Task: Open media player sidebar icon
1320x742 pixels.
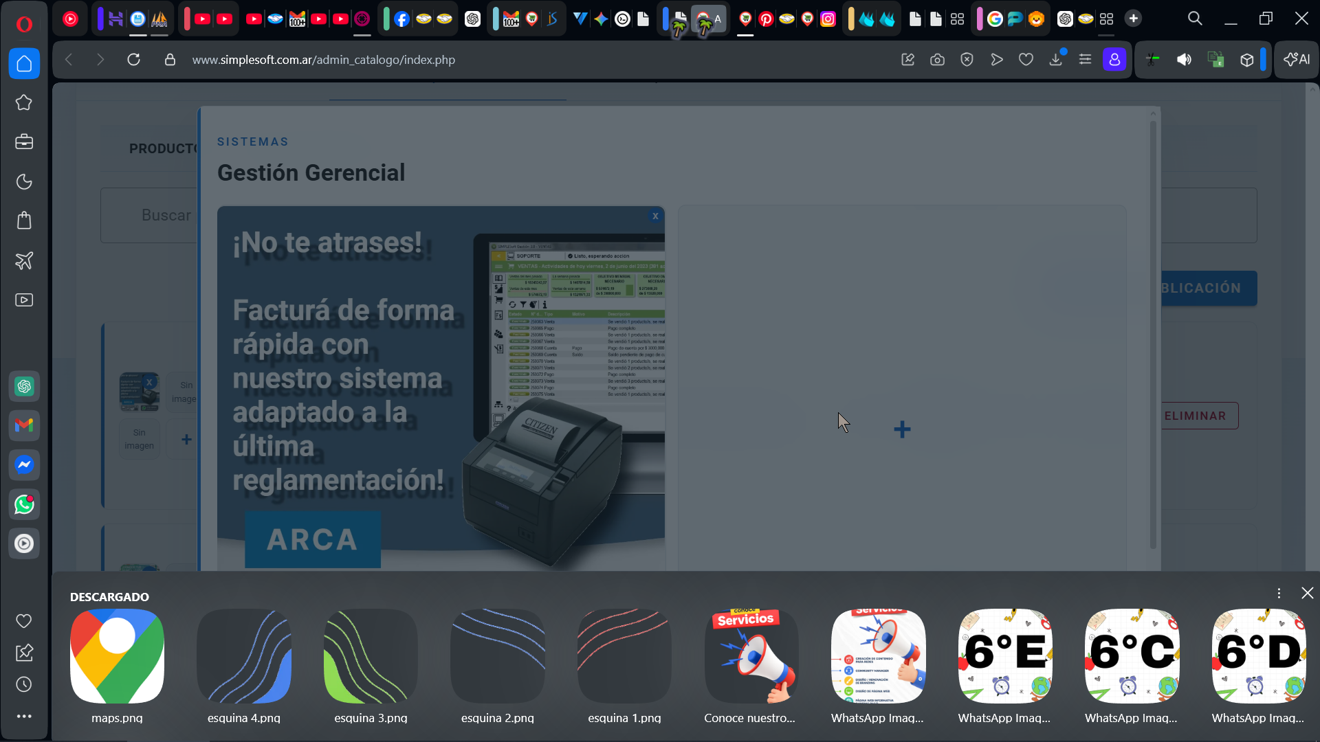Action: [x=24, y=544]
